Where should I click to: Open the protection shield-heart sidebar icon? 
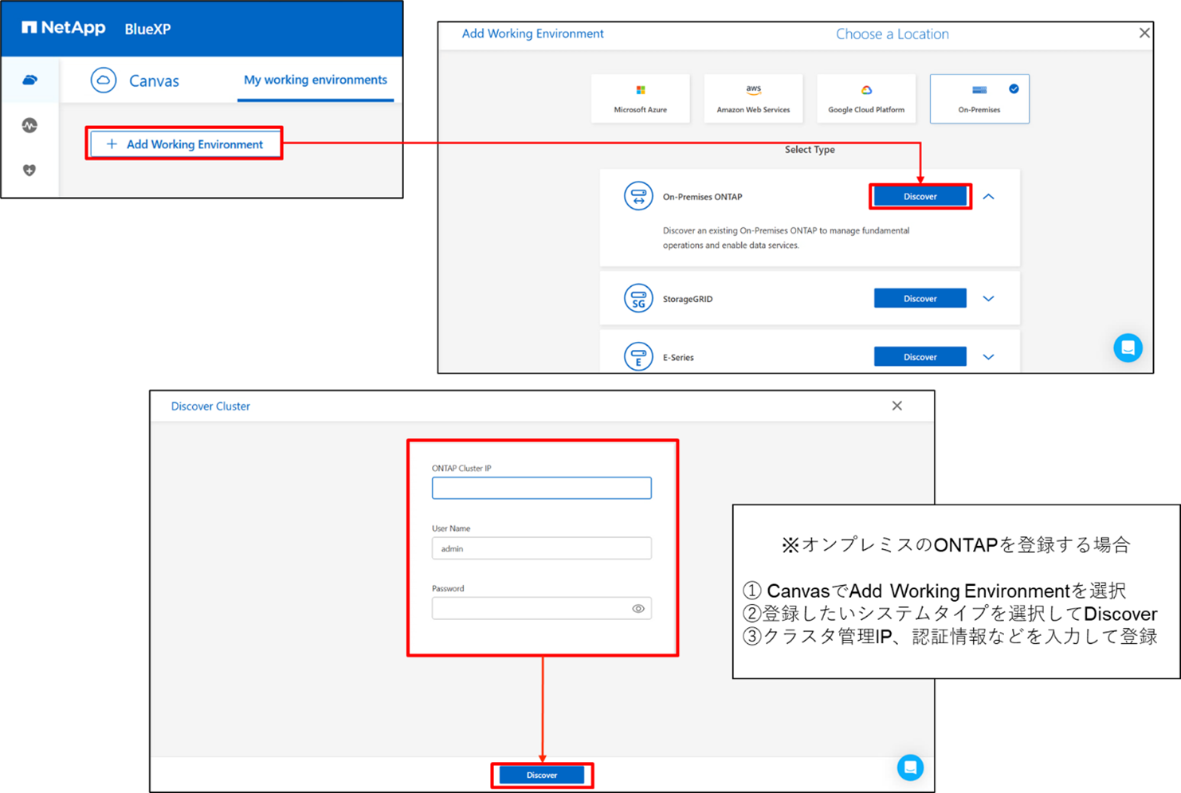29,170
